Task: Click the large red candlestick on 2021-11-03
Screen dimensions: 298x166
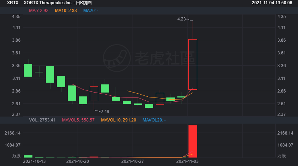Action: [193, 64]
